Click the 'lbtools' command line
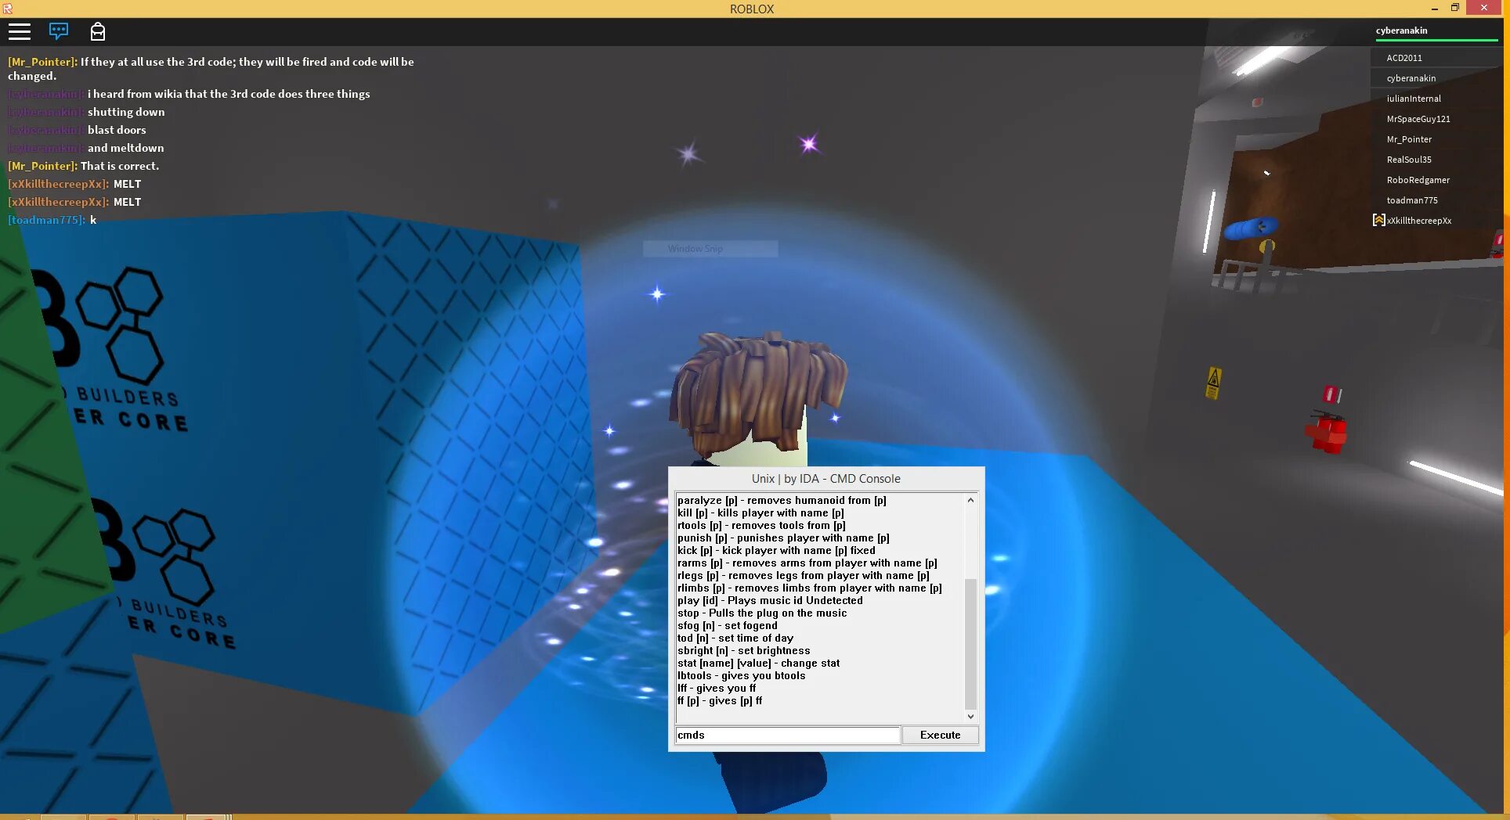Image resolution: width=1510 pixels, height=820 pixels. pyautogui.click(x=741, y=675)
